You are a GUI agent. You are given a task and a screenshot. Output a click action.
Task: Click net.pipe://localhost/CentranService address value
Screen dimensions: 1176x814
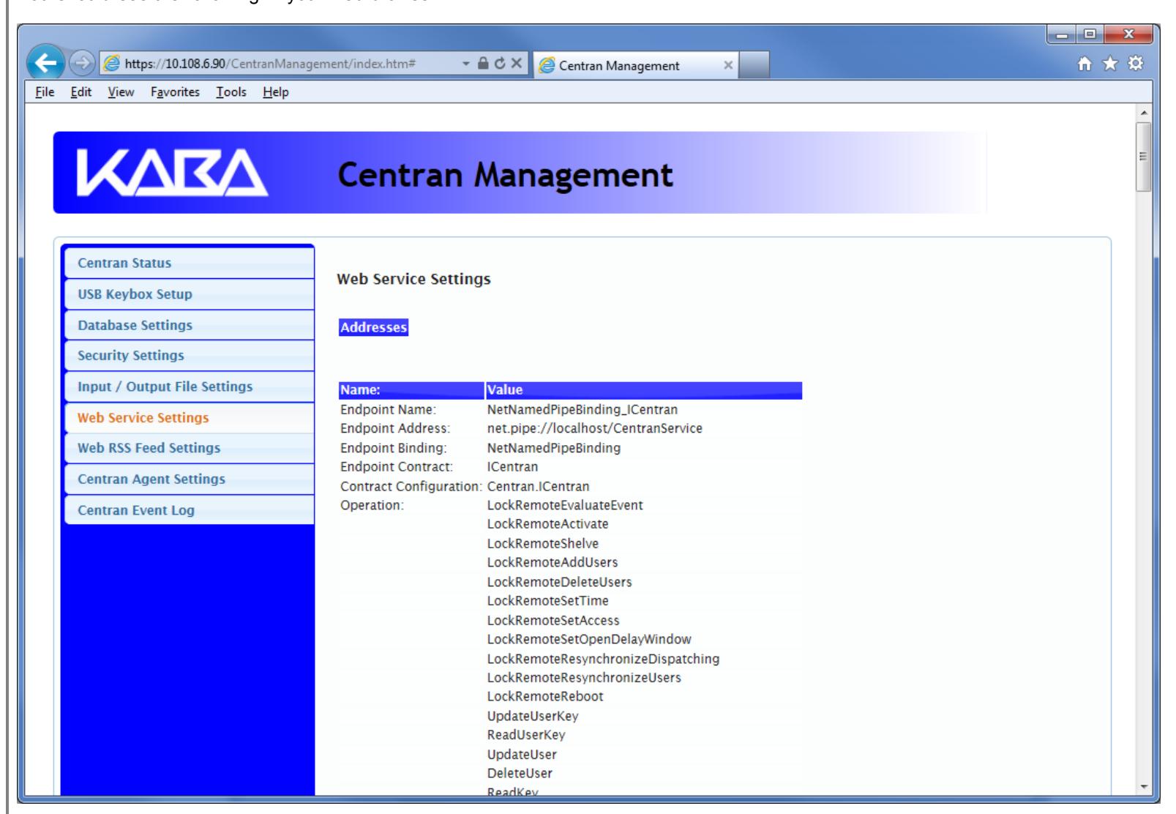tap(595, 429)
